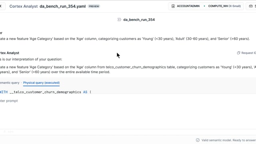This screenshot has width=256, height=144.
Task: Click the database icon at top right edge
Action: click(x=251, y=6)
